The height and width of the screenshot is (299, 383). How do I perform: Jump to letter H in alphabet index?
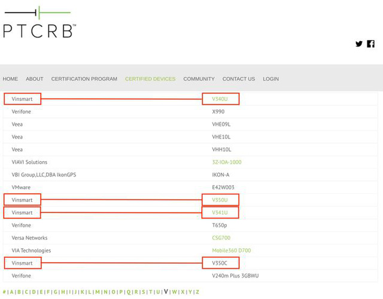point(63,292)
